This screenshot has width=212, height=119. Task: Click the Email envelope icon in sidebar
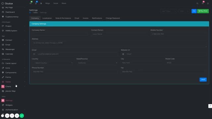[x=3, y=45]
